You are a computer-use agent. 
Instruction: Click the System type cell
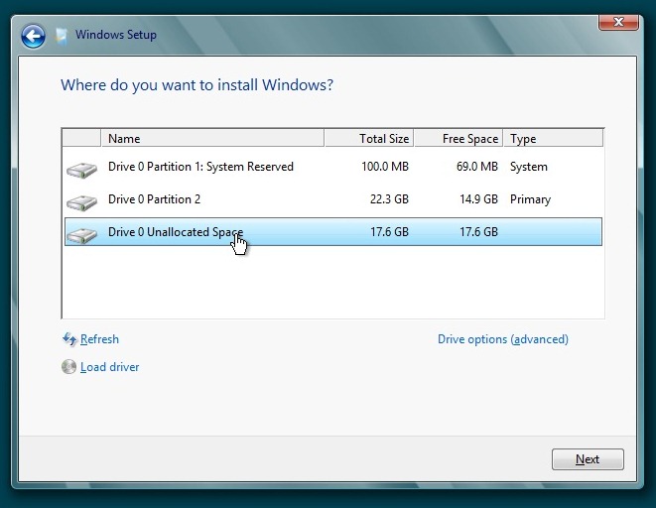(x=528, y=167)
